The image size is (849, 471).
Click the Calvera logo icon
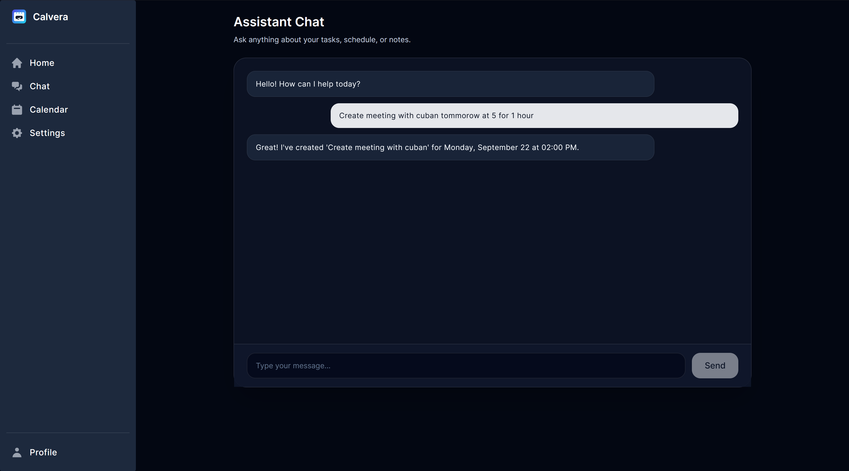click(x=19, y=16)
